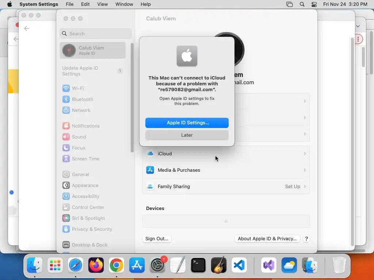Open Visual Studio Code from the Dock
374x280 pixels.
pos(239,265)
